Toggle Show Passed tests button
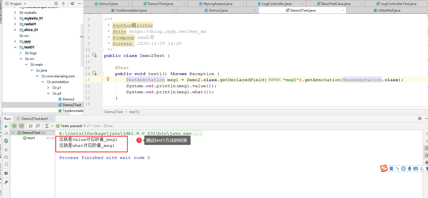 click(14, 126)
